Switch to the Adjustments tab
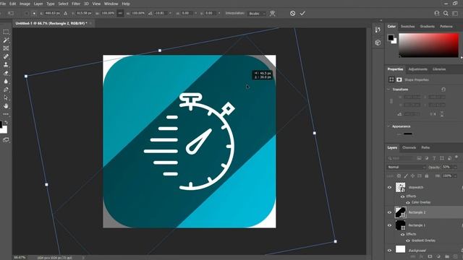 (418, 69)
